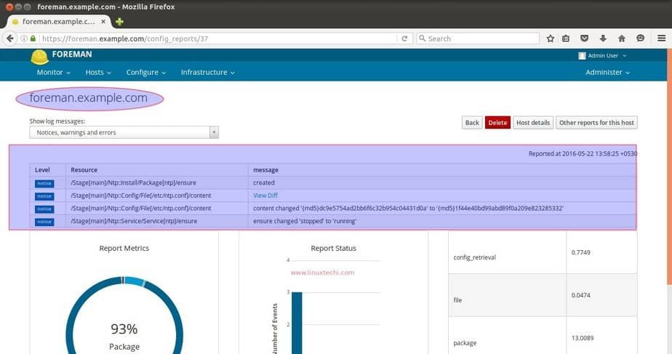Open the Administer menu

tap(607, 73)
